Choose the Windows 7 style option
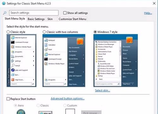 pyautogui.click(x=95, y=32)
